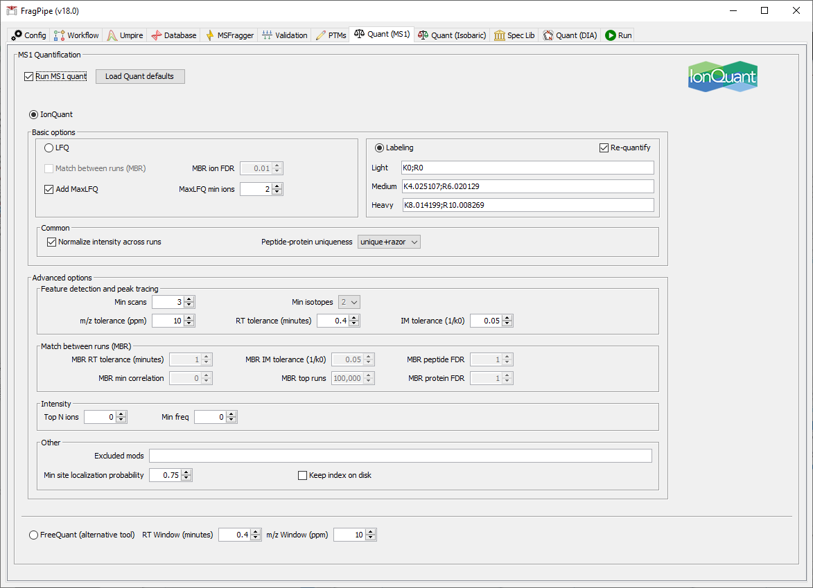
Task: Adjust m/z tolerance (ppm) spinner
Action: coord(189,321)
